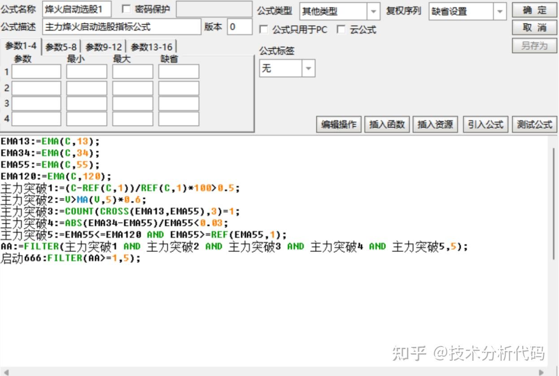Click row 1 最小 value field
Screen dimensions: 559x376
(x=87, y=72)
